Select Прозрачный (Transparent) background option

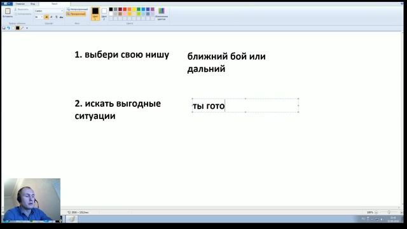[76, 14]
